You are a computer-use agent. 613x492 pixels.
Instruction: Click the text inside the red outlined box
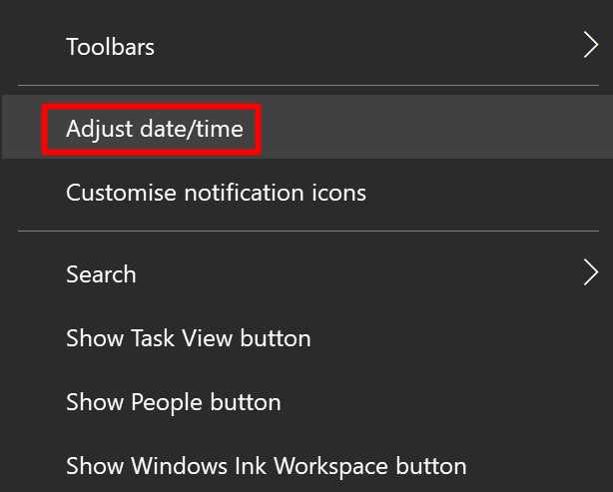[155, 130]
